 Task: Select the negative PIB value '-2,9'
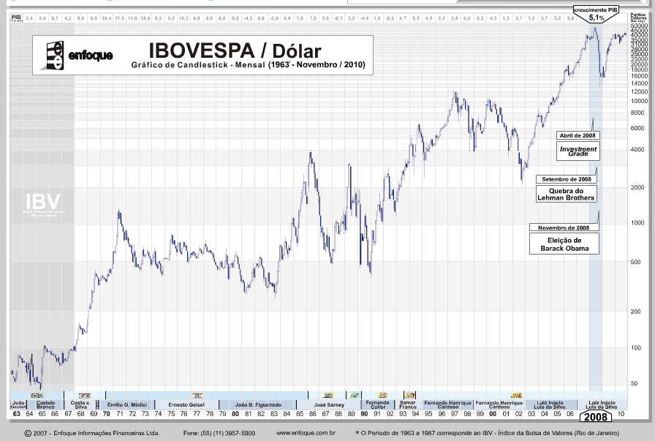[x=274, y=18]
